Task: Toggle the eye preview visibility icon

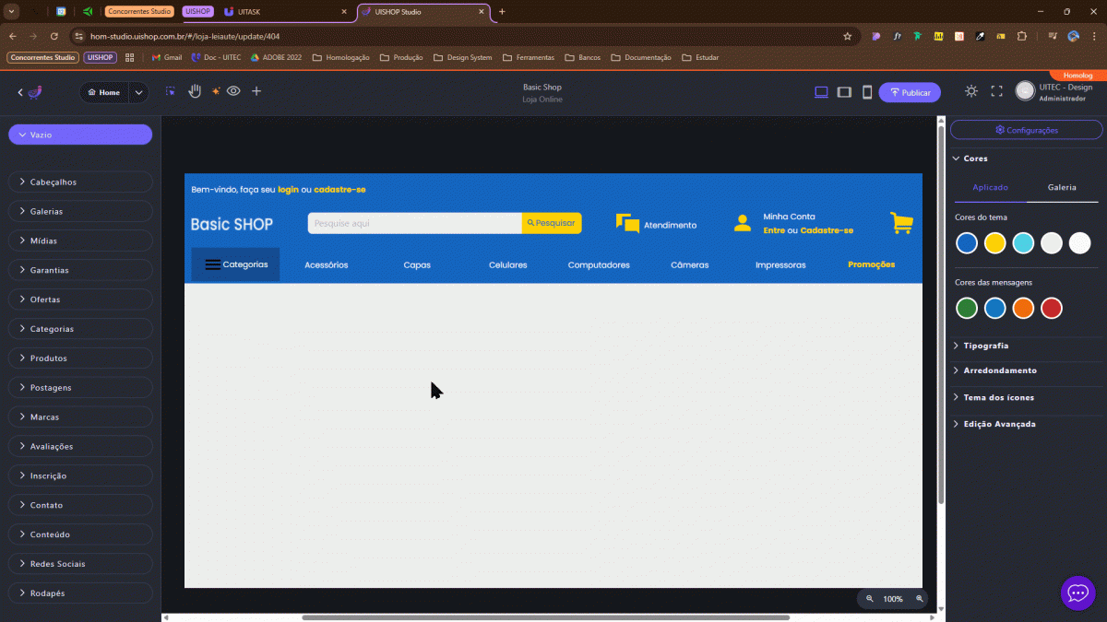Action: (233, 91)
